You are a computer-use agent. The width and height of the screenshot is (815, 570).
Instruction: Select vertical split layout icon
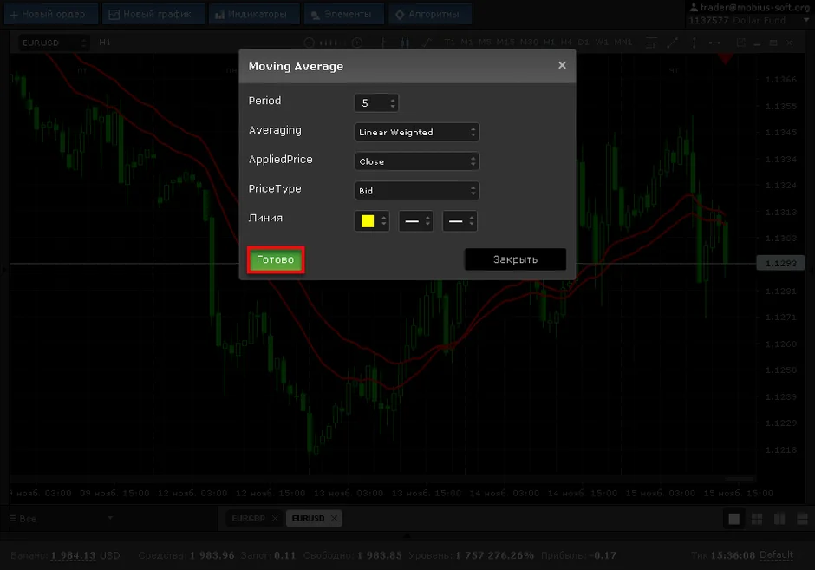pyautogui.click(x=779, y=519)
